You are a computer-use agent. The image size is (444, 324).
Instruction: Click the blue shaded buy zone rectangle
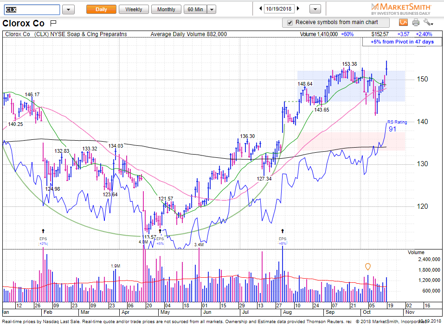pos(351,86)
